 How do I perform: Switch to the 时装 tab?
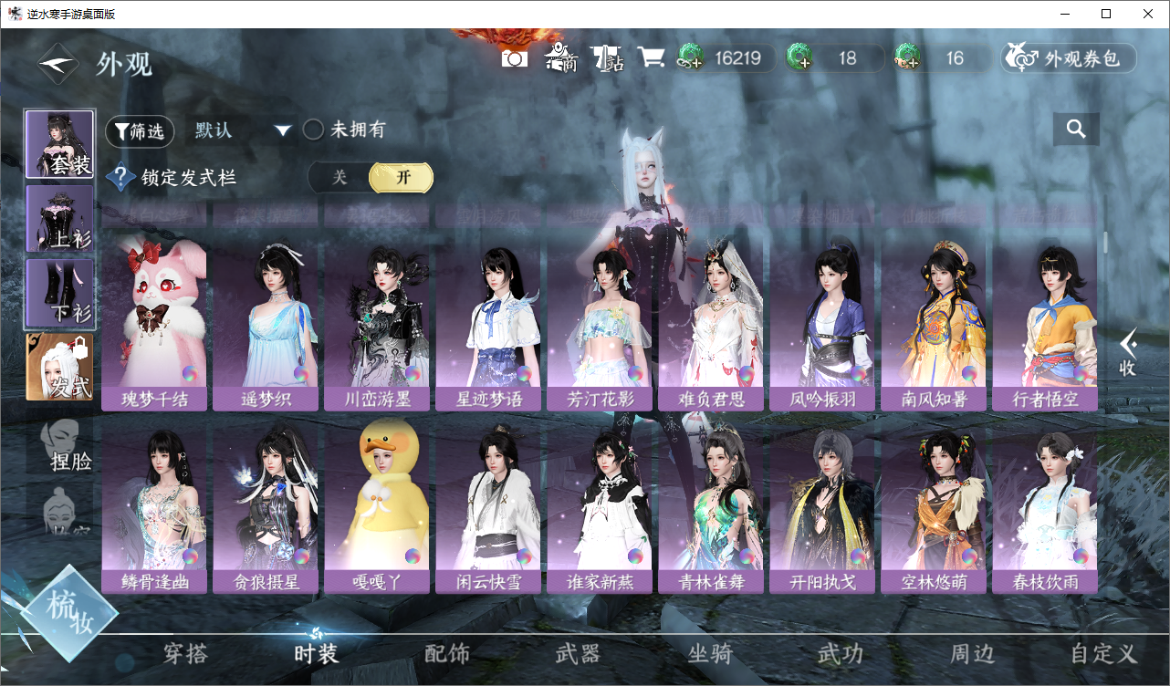tap(316, 654)
